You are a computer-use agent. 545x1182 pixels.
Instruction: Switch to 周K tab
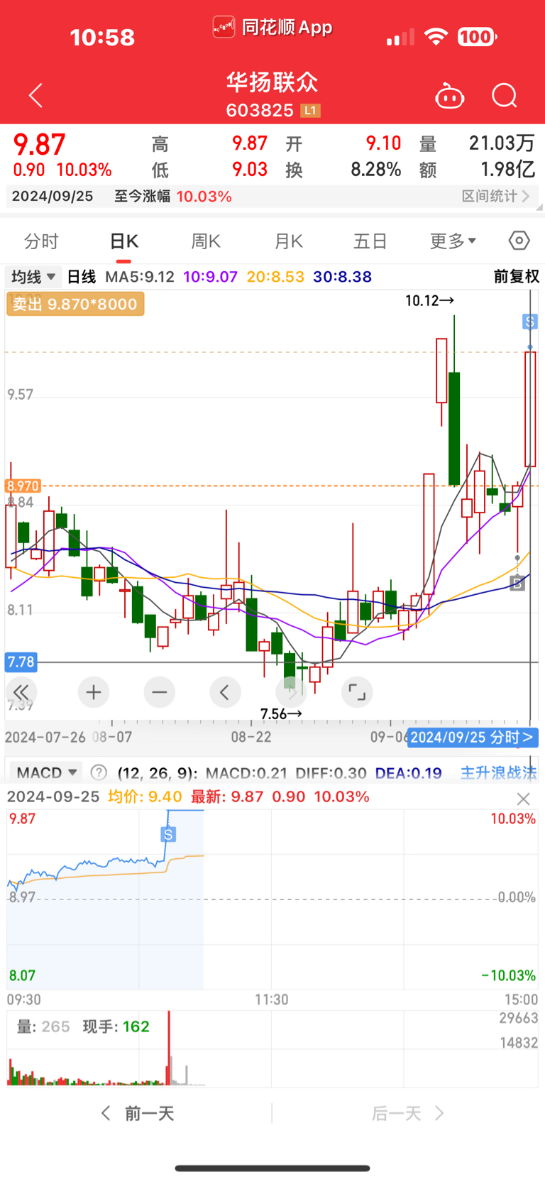point(206,241)
